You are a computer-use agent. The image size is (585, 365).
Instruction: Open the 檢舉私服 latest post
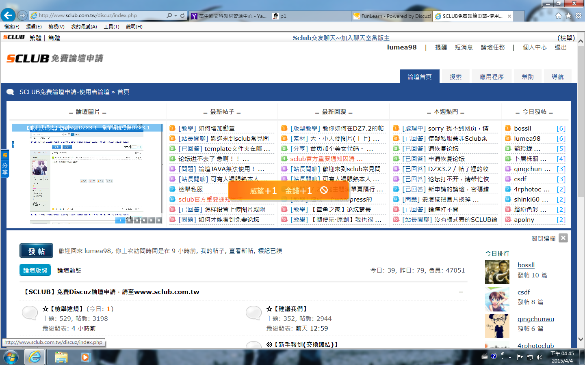(x=191, y=189)
